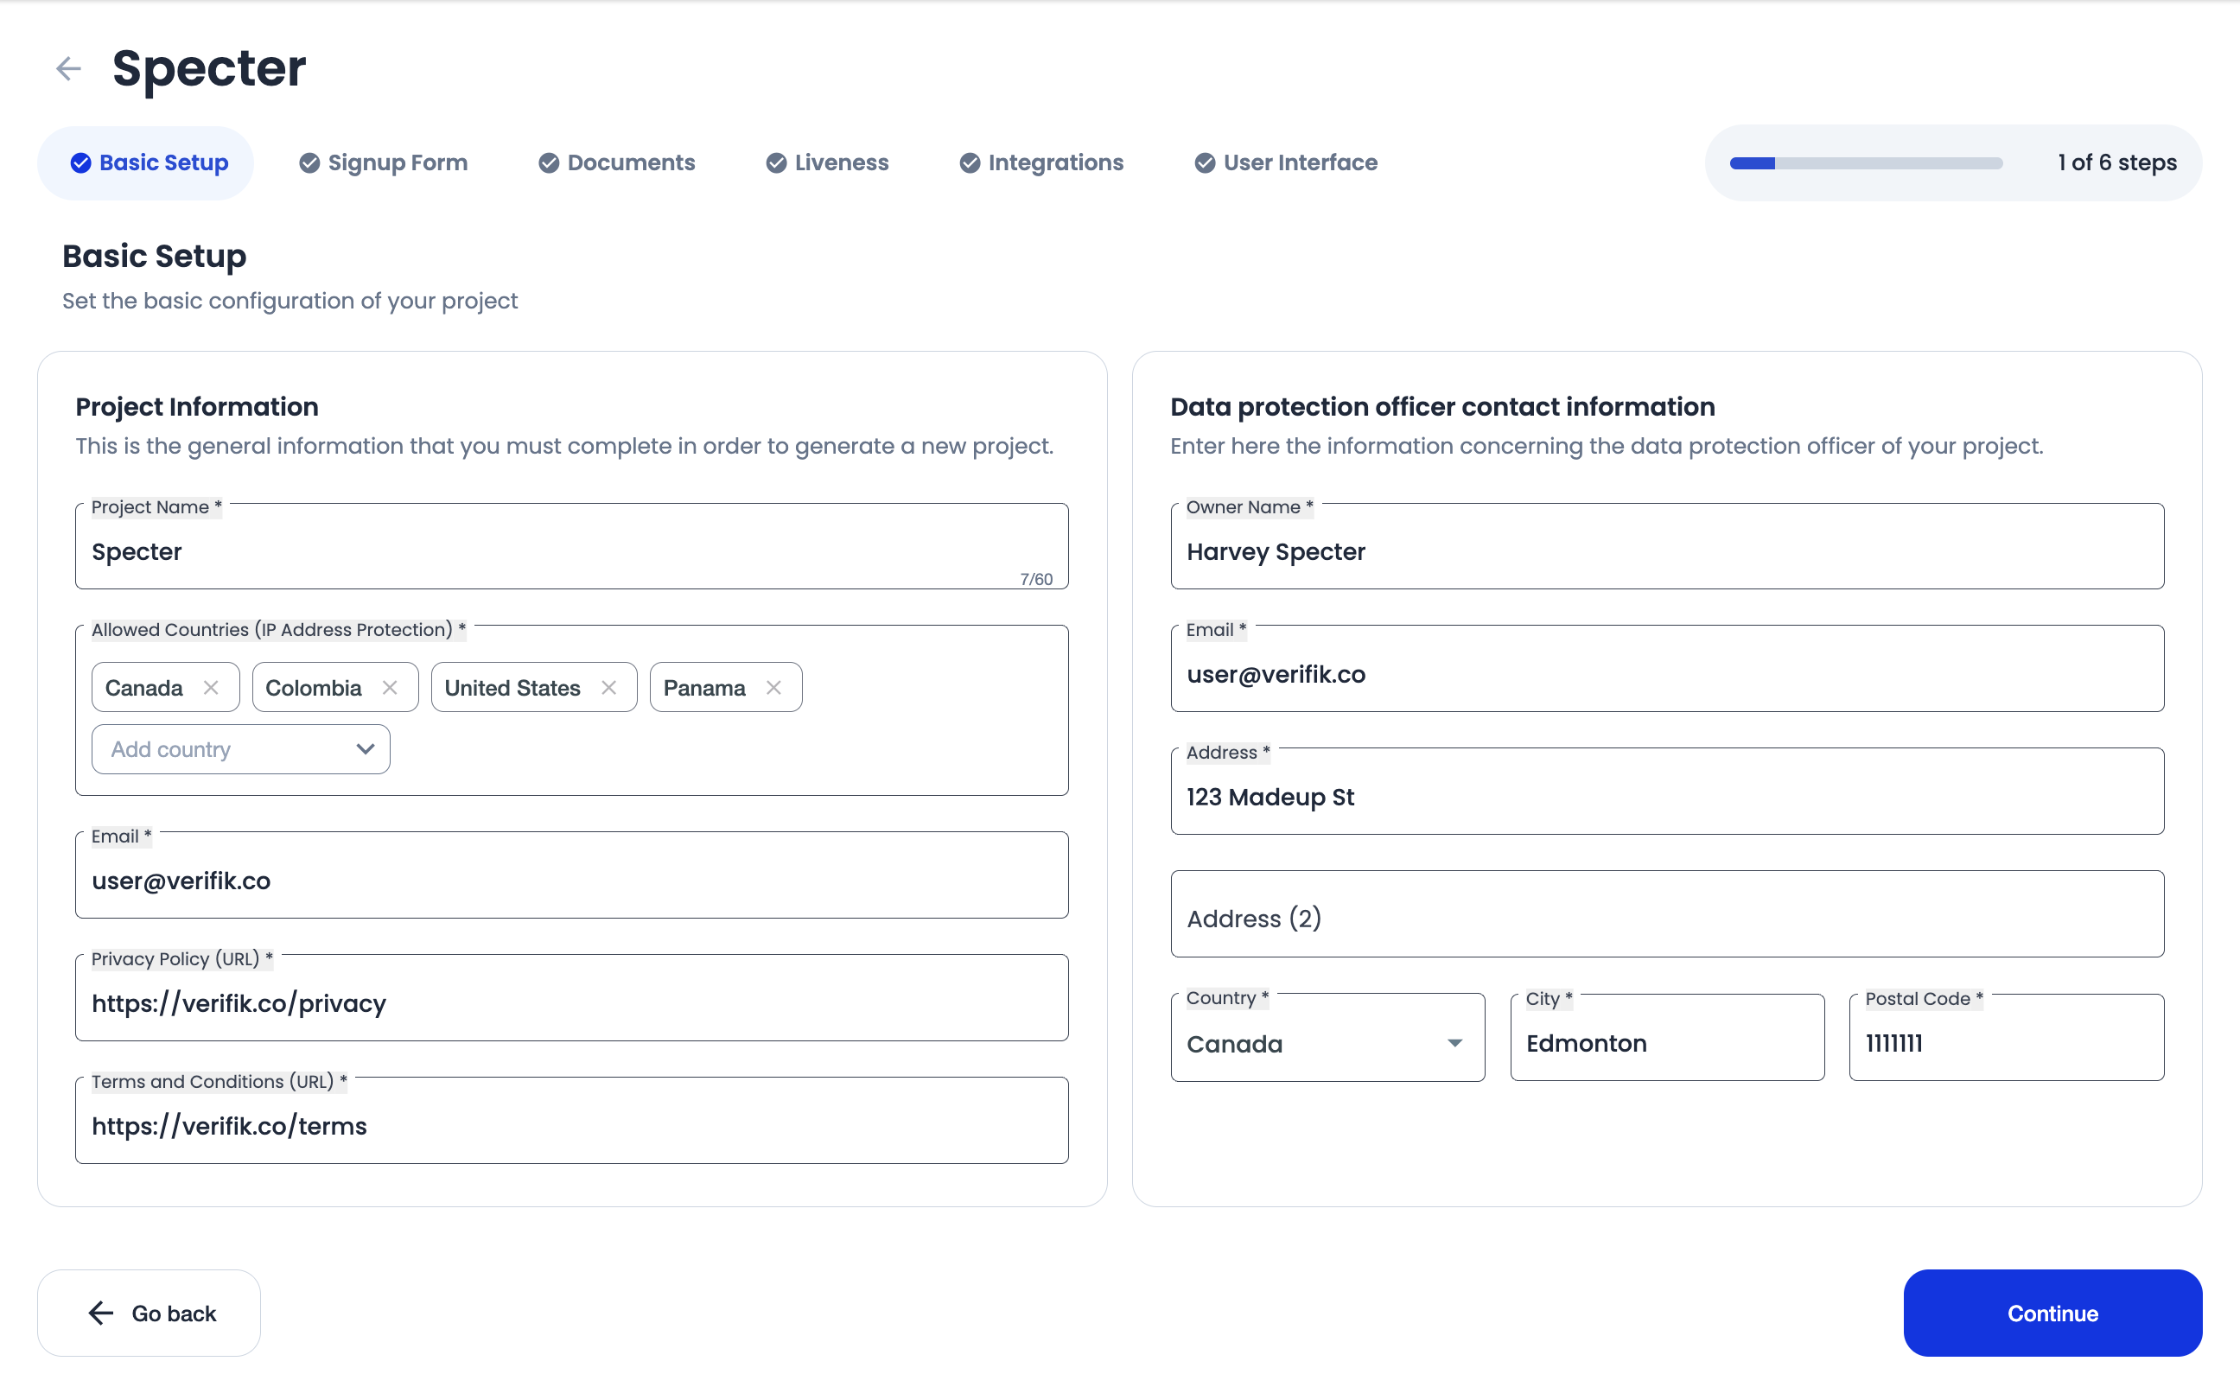The height and width of the screenshot is (1393, 2240).
Task: Expand the Country select showing Canada
Action: pyautogui.click(x=1327, y=1043)
